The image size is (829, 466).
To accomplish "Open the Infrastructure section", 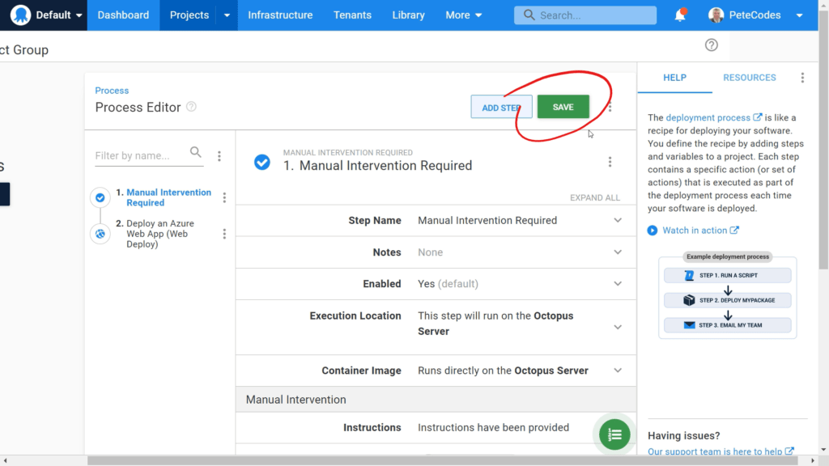I will (x=280, y=15).
